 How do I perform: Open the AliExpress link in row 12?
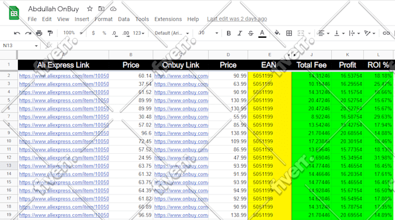click(x=64, y=158)
